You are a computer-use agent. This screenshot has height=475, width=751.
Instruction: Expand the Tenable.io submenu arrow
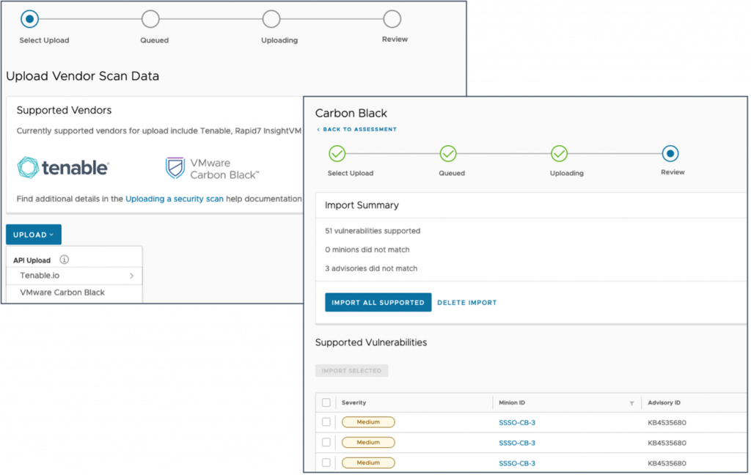click(x=131, y=276)
